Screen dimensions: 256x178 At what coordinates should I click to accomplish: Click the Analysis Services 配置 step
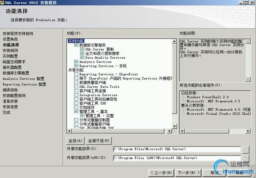[23, 79]
